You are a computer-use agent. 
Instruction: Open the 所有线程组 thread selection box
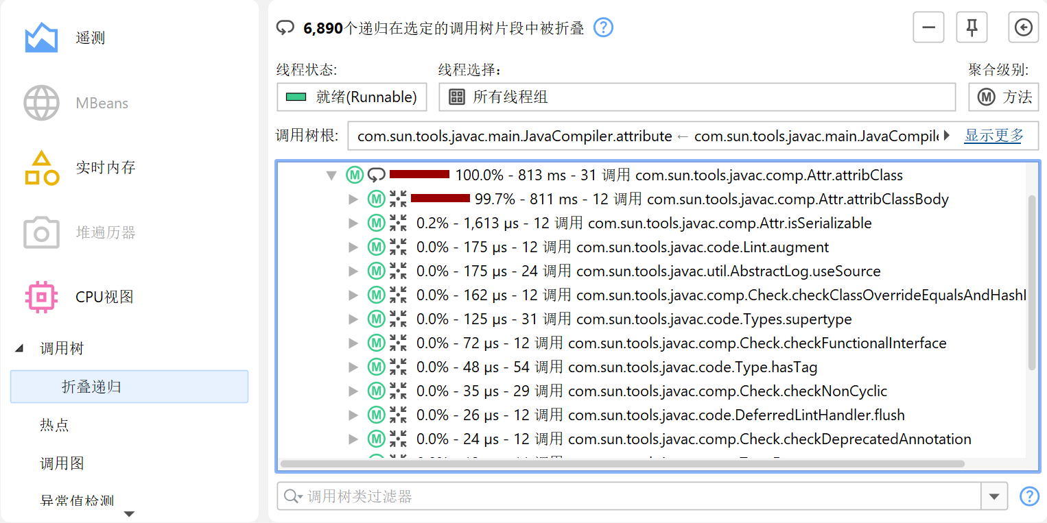(696, 97)
